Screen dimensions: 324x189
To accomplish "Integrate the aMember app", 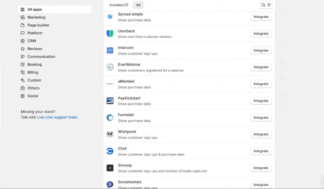I will 261,84.
